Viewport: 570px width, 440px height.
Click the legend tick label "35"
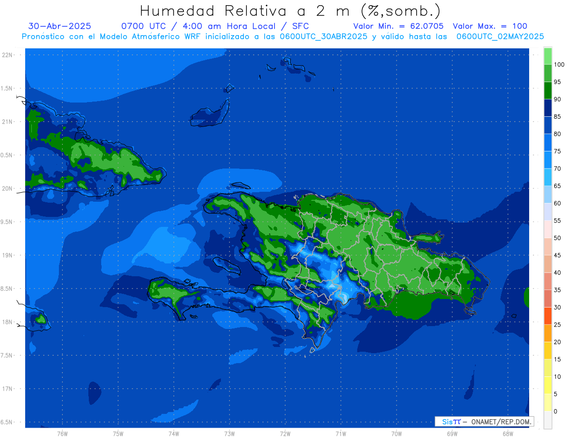click(557, 290)
